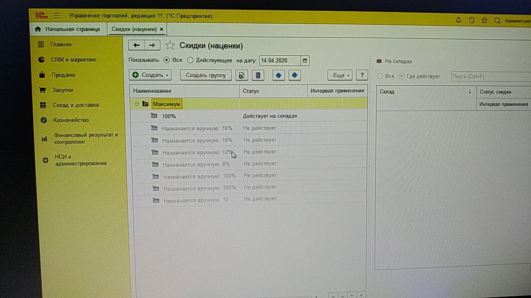Click the date field showing 14.04.2020
The width and height of the screenshot is (531, 298).
click(x=280, y=60)
